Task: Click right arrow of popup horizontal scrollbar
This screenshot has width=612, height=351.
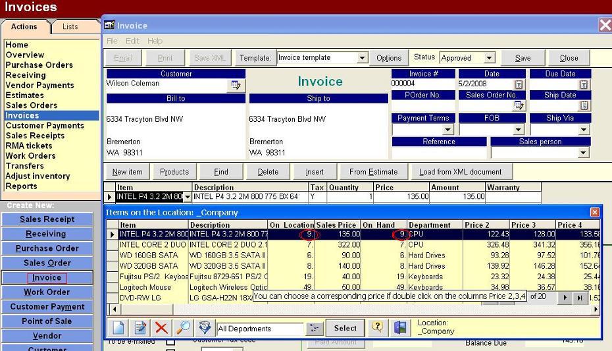Action: [x=596, y=309]
